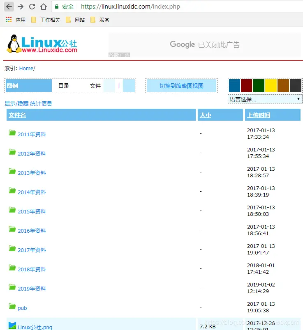The image size is (303, 330).
Task: Click folder icon for 2015年资料
Action: coord(12,210)
